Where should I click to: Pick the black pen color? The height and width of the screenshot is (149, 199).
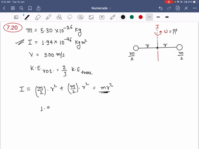pos(123,17)
